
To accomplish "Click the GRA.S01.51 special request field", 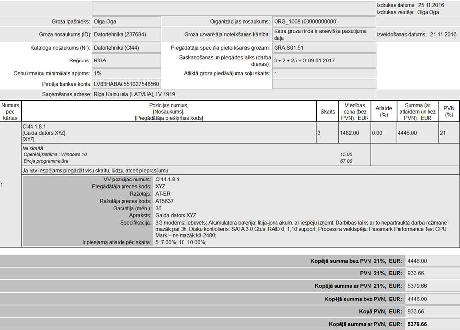I will [x=324, y=48].
